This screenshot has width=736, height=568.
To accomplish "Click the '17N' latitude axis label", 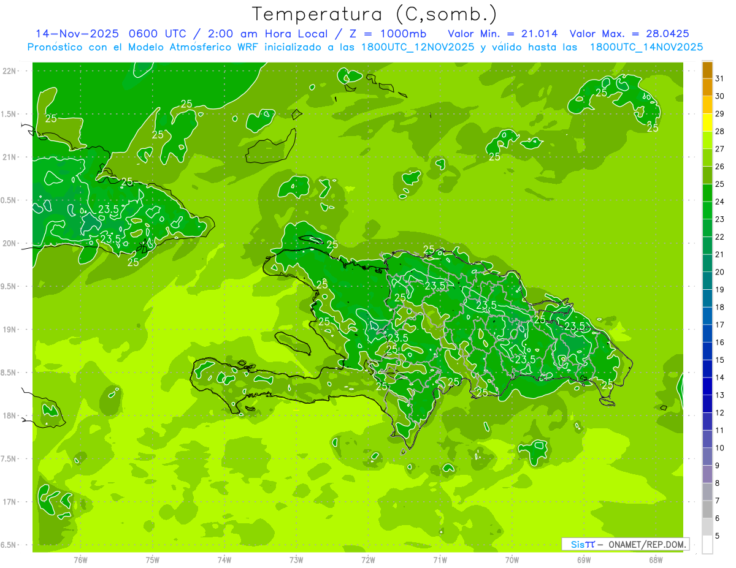I will pos(9,502).
